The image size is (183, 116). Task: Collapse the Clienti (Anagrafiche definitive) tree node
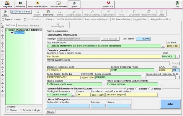6,30
